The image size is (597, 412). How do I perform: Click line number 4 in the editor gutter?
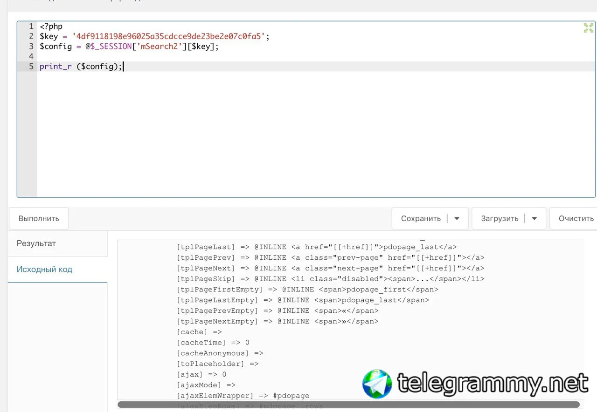click(31, 56)
